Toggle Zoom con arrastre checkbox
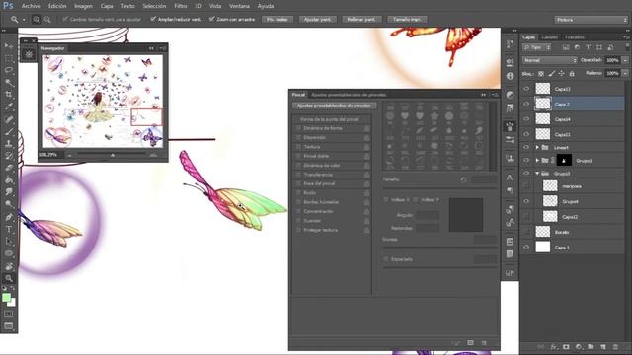 (x=211, y=19)
